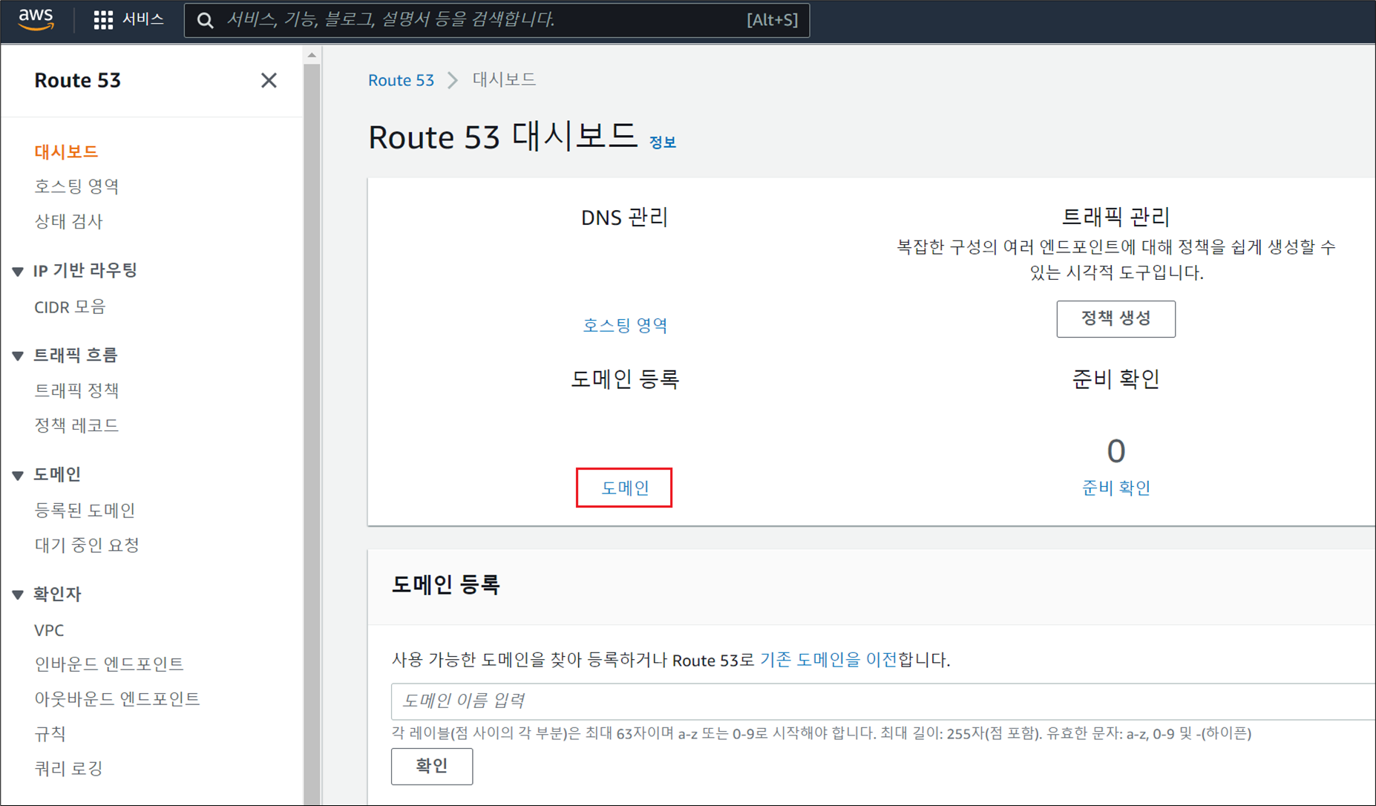Select 대시보드 in the sidebar
Screen dimensions: 1376x806
(66, 151)
